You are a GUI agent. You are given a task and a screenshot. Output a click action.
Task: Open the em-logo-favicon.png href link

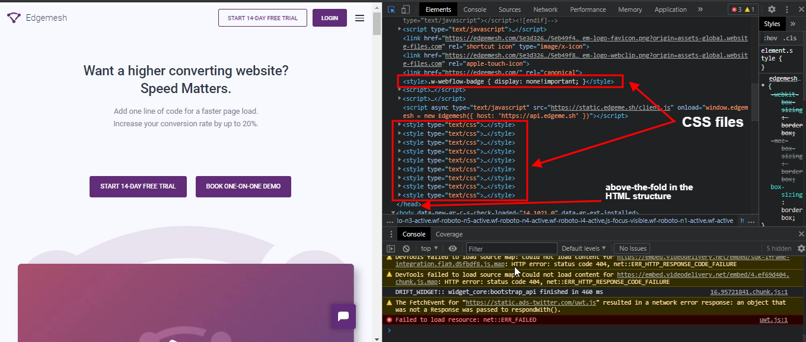click(x=575, y=42)
